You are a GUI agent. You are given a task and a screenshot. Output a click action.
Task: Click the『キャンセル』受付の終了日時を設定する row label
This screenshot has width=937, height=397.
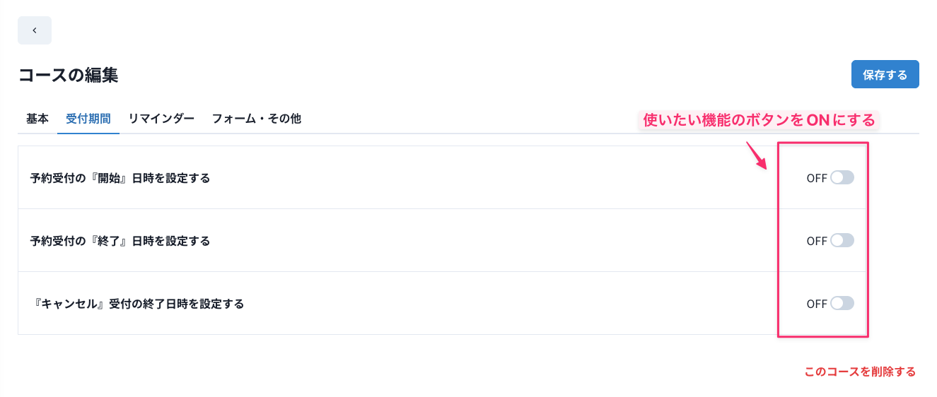point(138,304)
